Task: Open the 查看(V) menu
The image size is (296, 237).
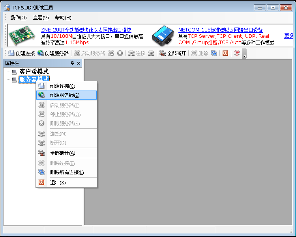Action: click(41, 17)
